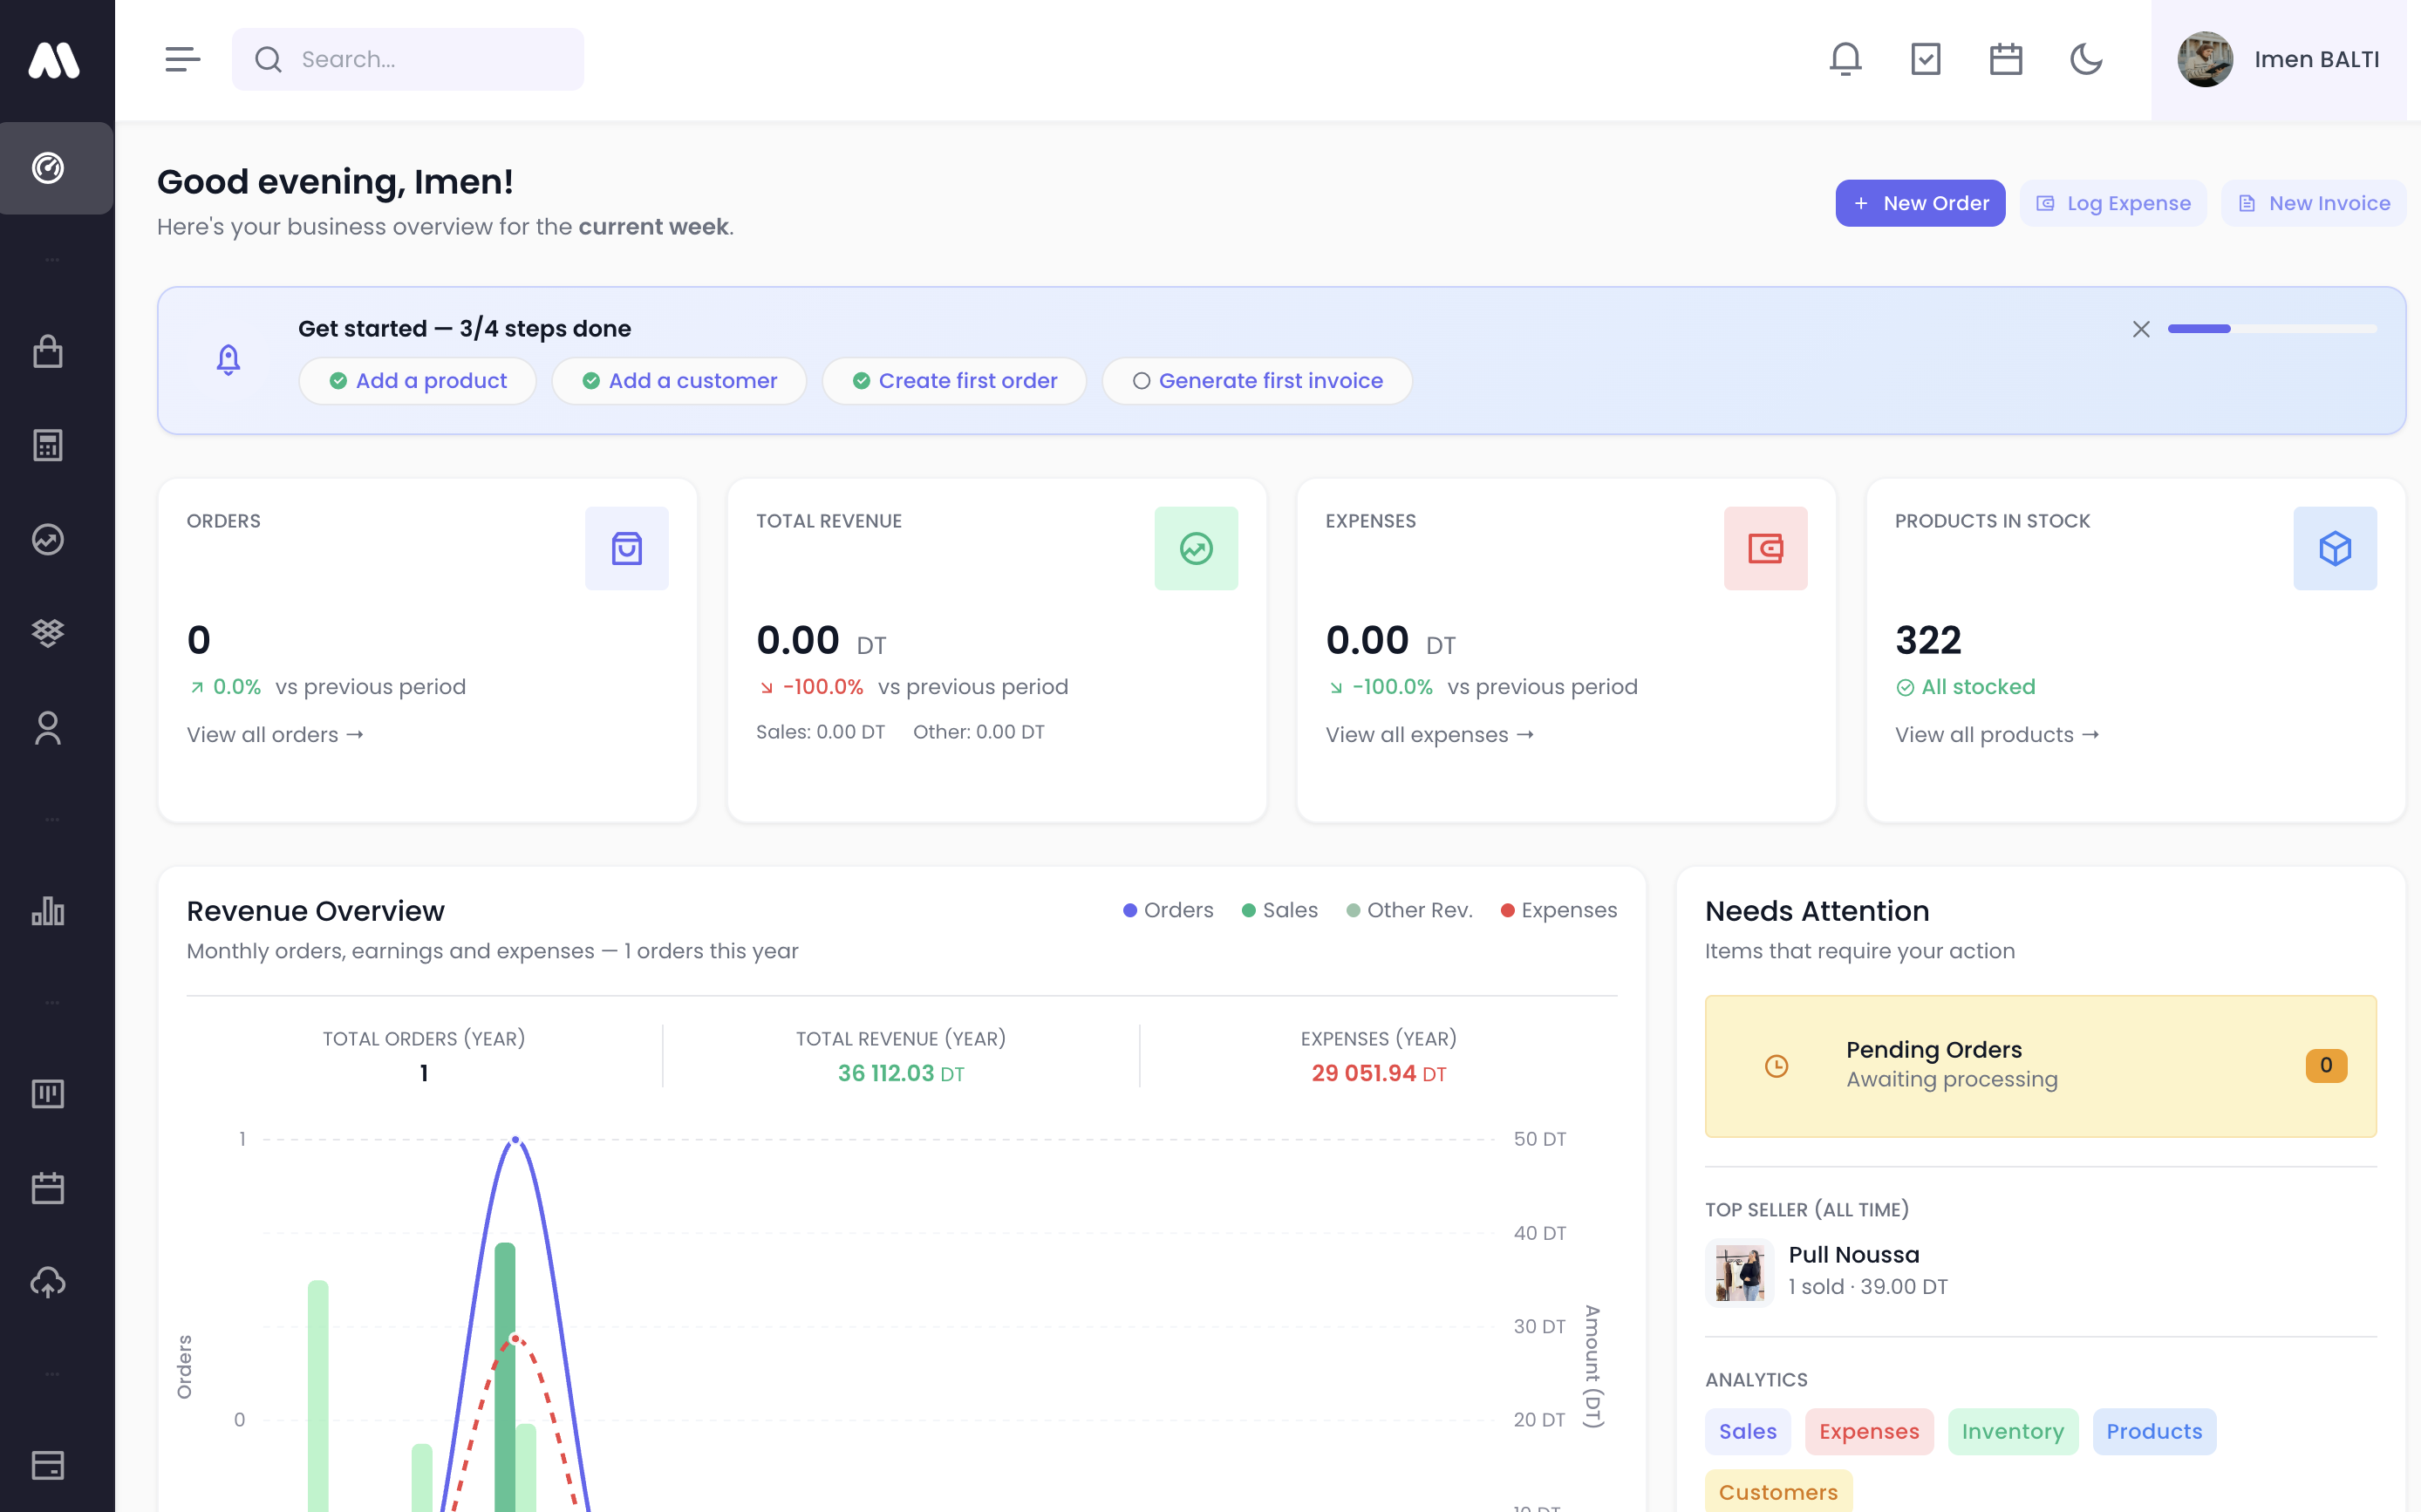Check the Generate first invoice step
The height and width of the screenshot is (1512, 2421).
click(x=1257, y=380)
